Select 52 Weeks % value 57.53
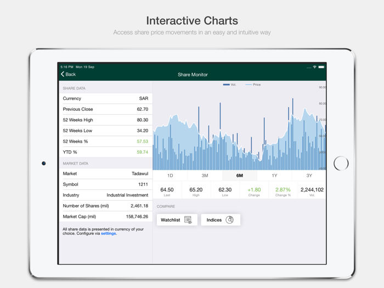Image resolution: width=384 pixels, height=288 pixels. pyautogui.click(x=143, y=142)
